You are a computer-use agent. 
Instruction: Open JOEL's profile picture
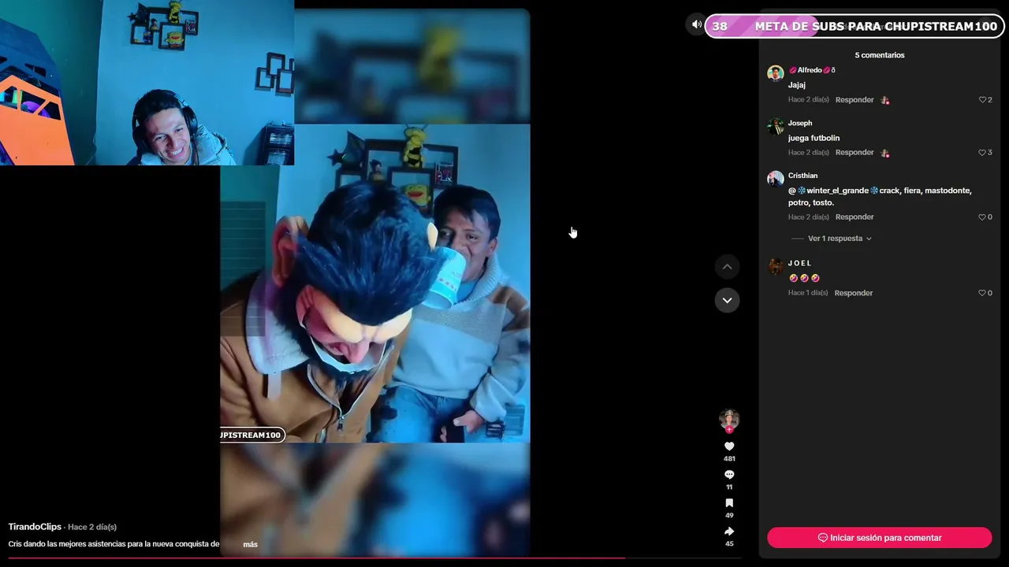click(x=776, y=266)
